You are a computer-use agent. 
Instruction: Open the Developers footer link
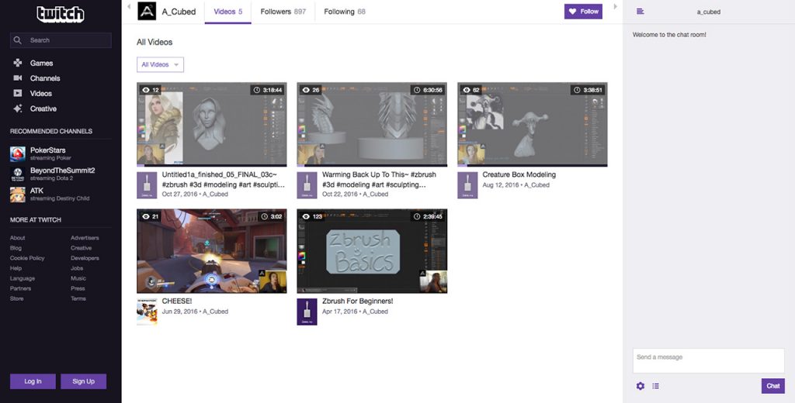pos(85,258)
